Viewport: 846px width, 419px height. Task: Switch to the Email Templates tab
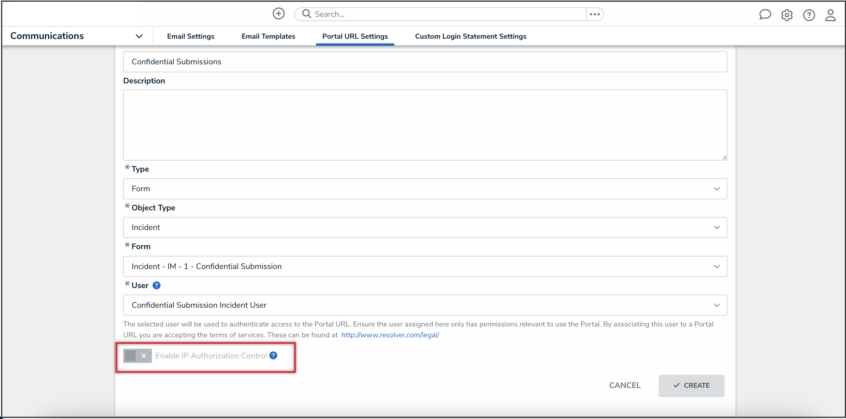pyautogui.click(x=268, y=36)
